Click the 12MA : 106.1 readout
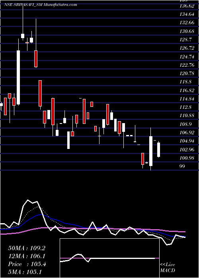The width and height of the screenshot is (199, 278). pyautogui.click(x=27, y=256)
